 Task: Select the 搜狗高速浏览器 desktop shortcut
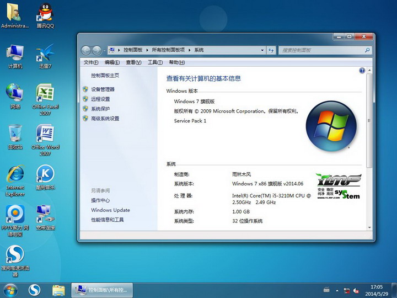click(15, 261)
